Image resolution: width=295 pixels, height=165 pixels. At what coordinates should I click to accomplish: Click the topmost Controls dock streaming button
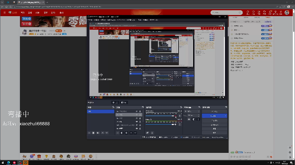click(214, 111)
